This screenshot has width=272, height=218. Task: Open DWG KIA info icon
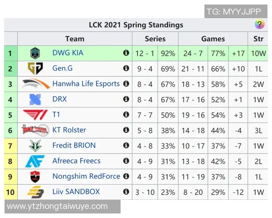[x=126, y=53]
